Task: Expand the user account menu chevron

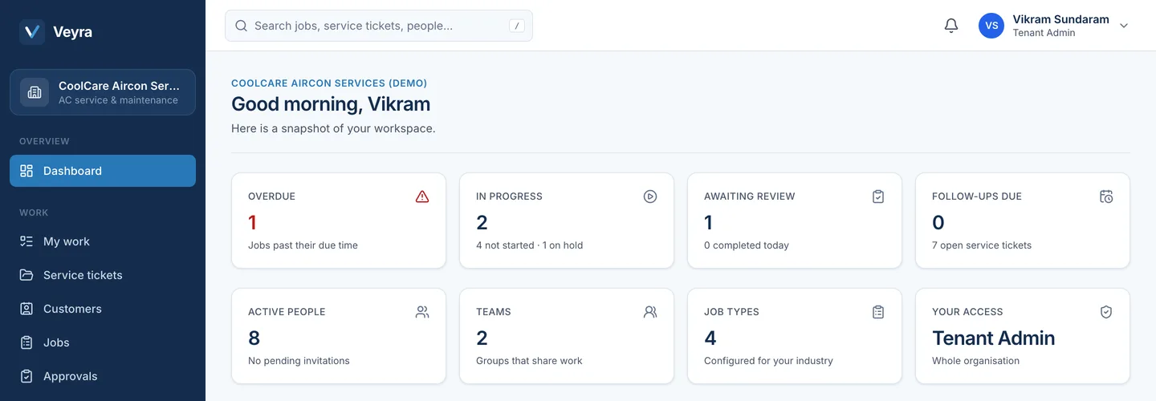Action: click(x=1124, y=26)
